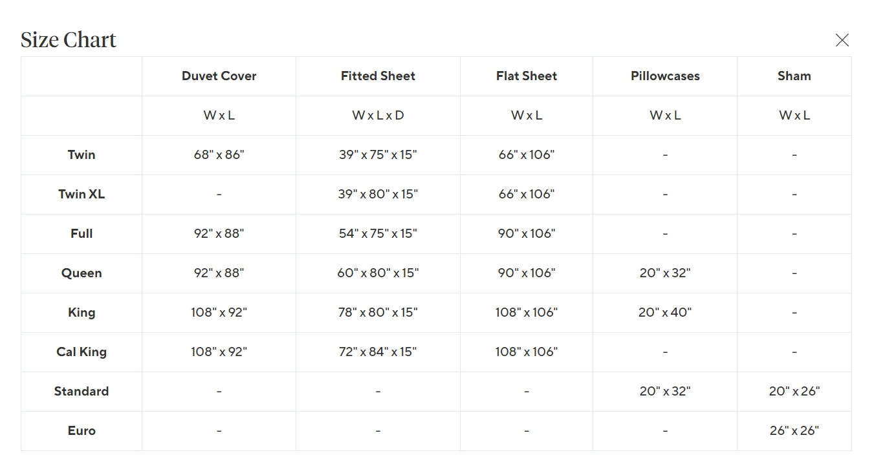Select the King fitted sheet 78" x 80" x 15" cell
The height and width of the screenshot is (475, 874).
378,313
